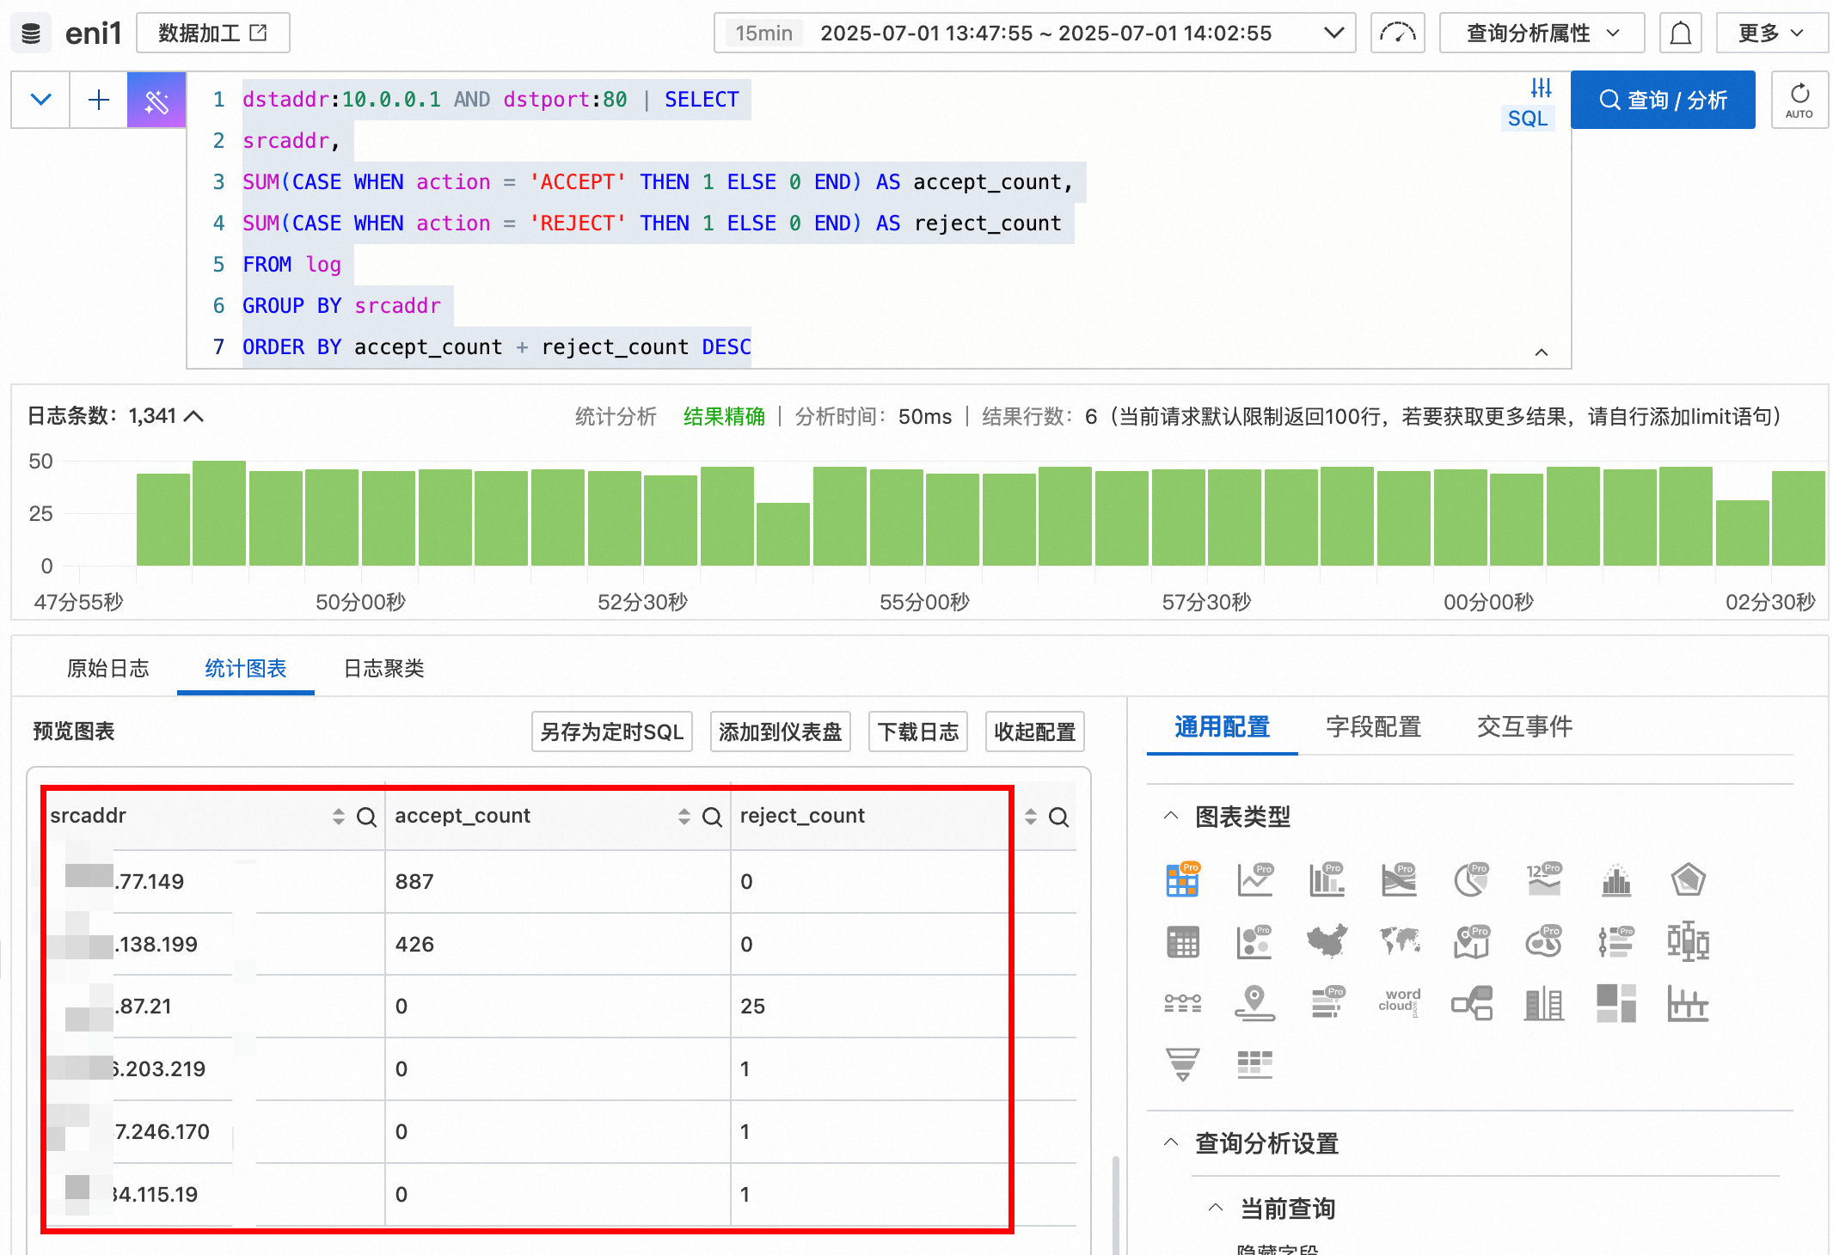Open the 交互事件 tab
This screenshot has width=1833, height=1255.
(x=1524, y=727)
